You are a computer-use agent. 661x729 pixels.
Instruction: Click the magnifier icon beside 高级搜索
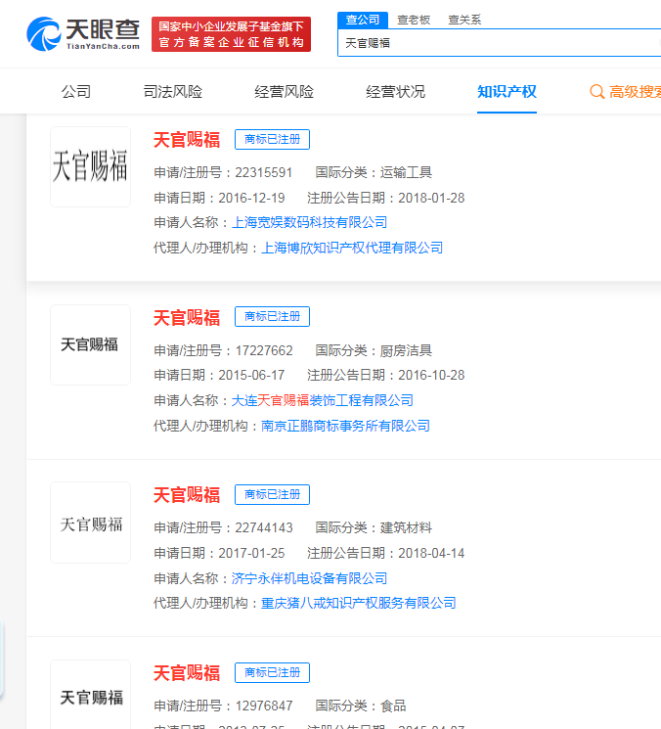(596, 92)
